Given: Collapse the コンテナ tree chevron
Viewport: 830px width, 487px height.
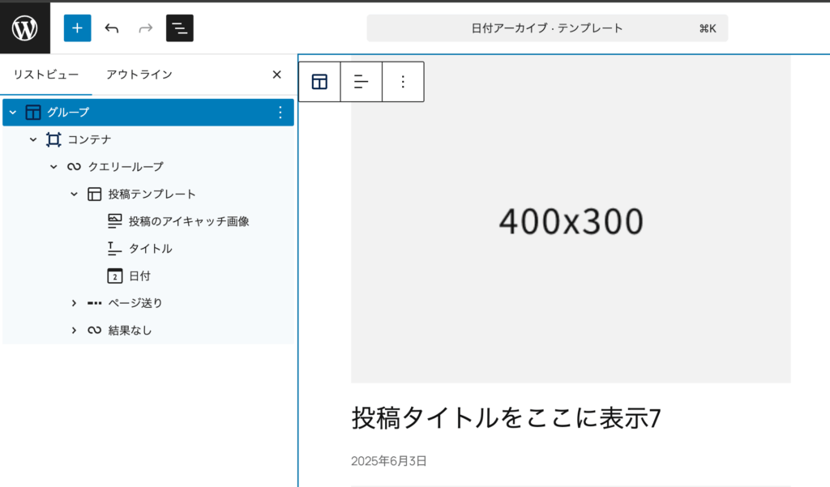Looking at the screenshot, I should click(33, 139).
